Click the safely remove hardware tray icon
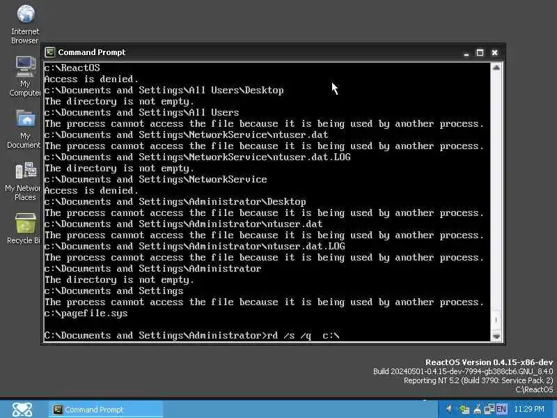The height and width of the screenshot is (418, 557). pos(464,410)
